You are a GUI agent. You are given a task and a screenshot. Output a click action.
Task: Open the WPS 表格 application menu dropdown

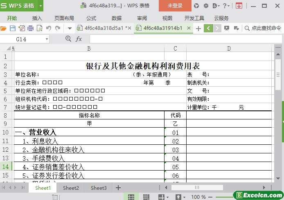[x=41, y=6]
